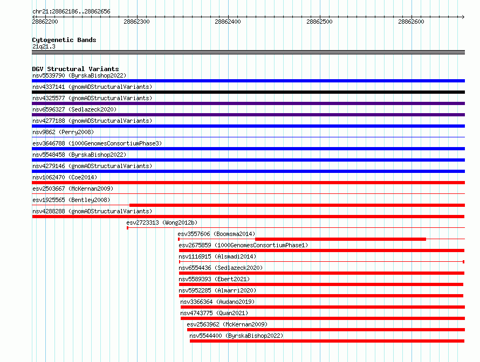480x362 pixels.
Task: Click the nsv5952285 (Almarri2020) label
Action: (x=217, y=290)
